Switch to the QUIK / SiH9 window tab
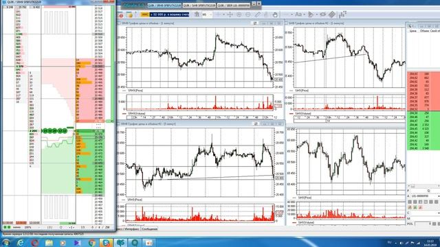This screenshot has width=440, height=247. (199, 5)
